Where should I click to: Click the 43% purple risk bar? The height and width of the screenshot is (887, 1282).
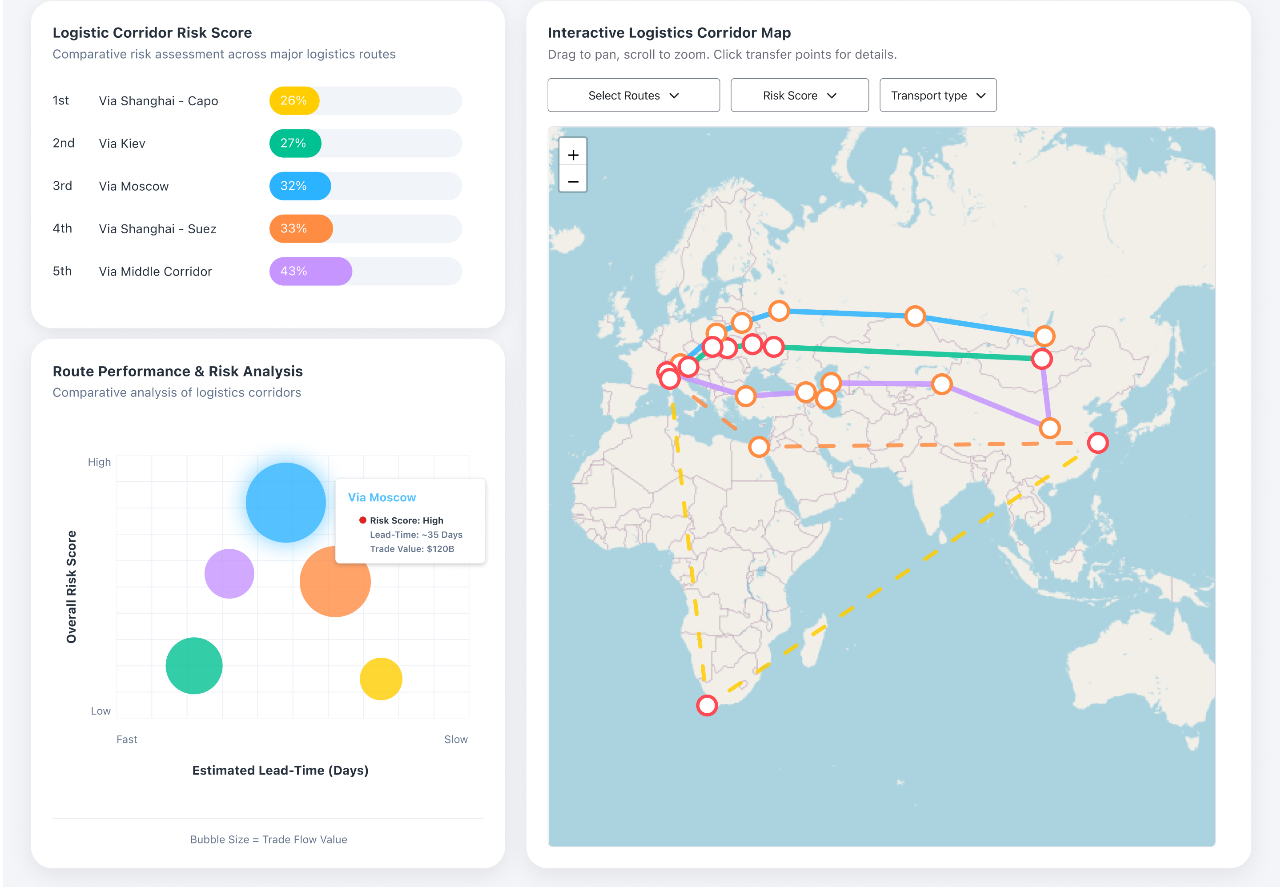310,271
